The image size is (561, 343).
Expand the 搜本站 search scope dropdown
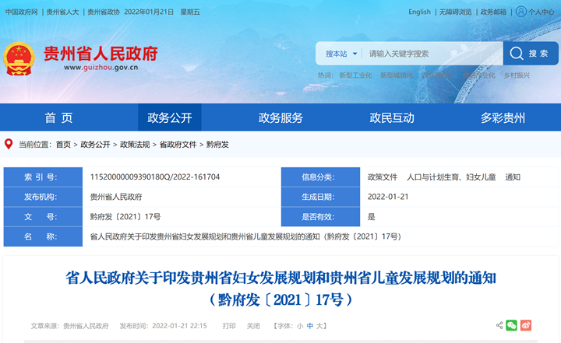pos(341,54)
